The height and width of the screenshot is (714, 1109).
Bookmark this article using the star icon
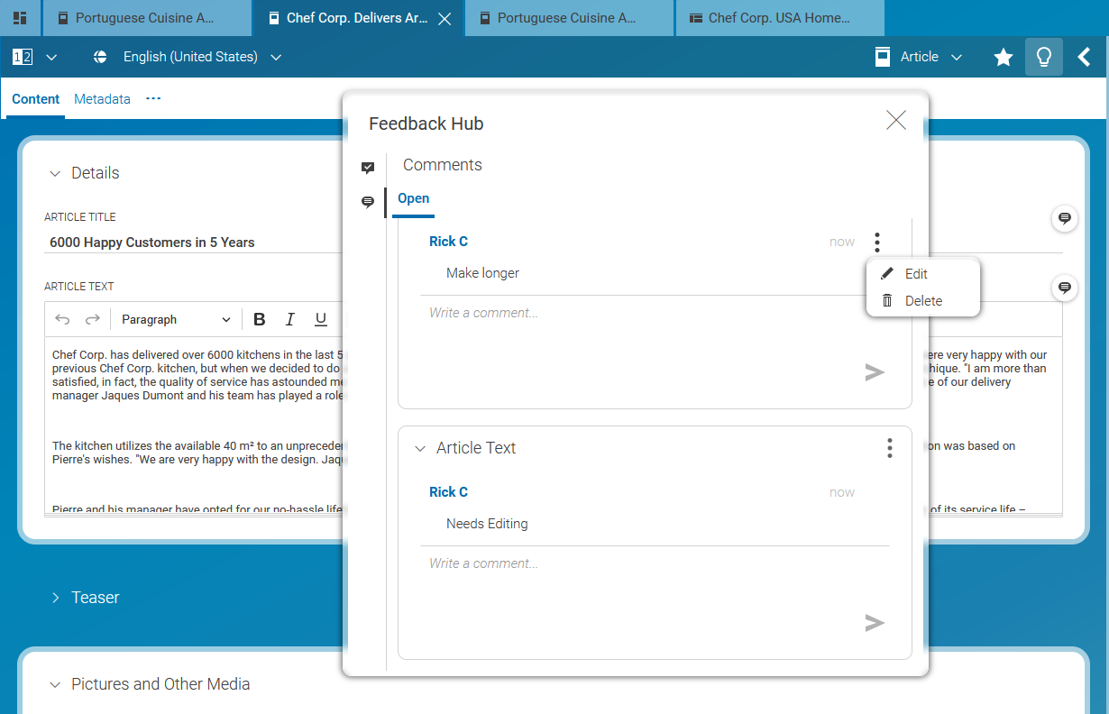tap(1003, 56)
